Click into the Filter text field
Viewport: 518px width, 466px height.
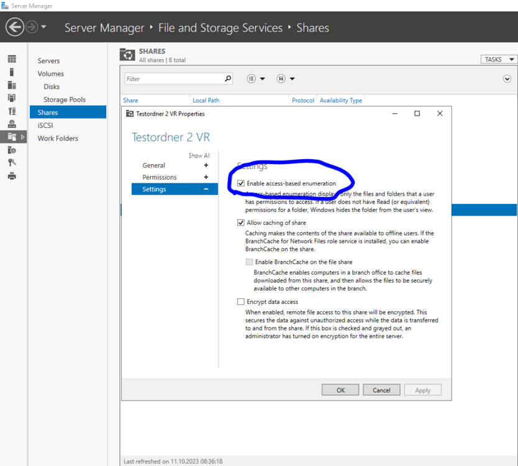[174, 79]
